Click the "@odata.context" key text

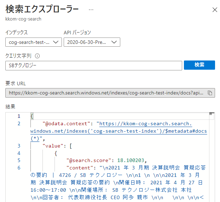pyautogui.click(x=66, y=124)
